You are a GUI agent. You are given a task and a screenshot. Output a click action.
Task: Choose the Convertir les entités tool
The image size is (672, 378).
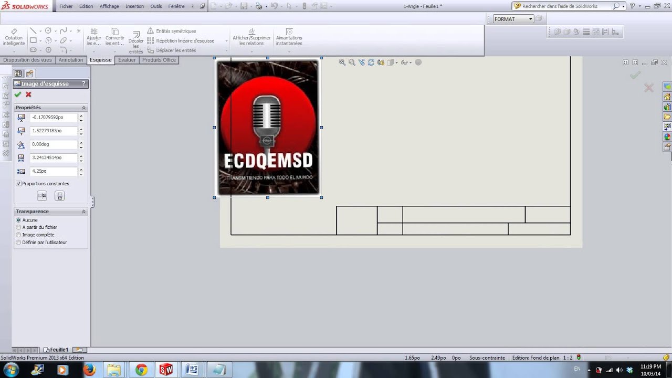115,37
